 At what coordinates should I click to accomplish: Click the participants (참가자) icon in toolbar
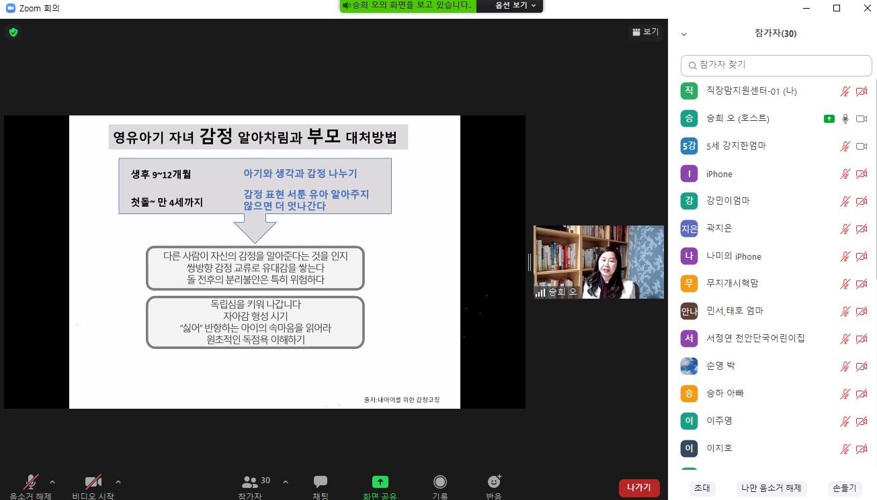pyautogui.click(x=251, y=482)
